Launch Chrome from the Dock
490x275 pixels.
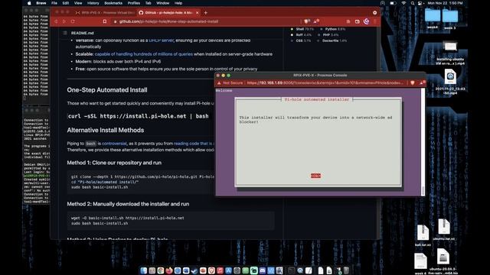point(161,270)
